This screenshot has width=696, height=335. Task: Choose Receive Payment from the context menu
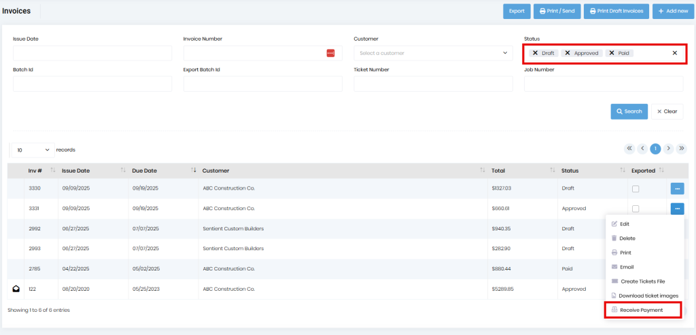click(x=641, y=310)
